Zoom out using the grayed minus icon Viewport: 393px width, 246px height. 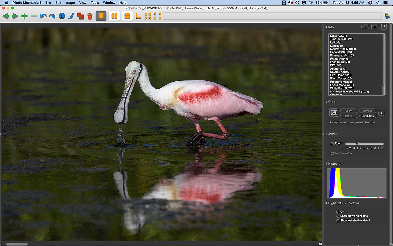point(34,16)
